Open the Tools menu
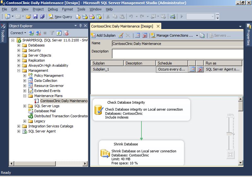This screenshot has width=252, height=177. 81,9
